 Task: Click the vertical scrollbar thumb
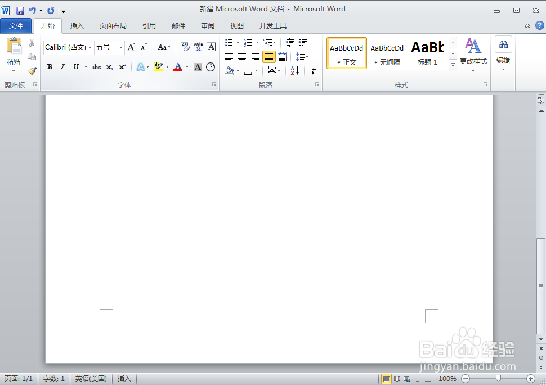pyautogui.click(x=541, y=286)
